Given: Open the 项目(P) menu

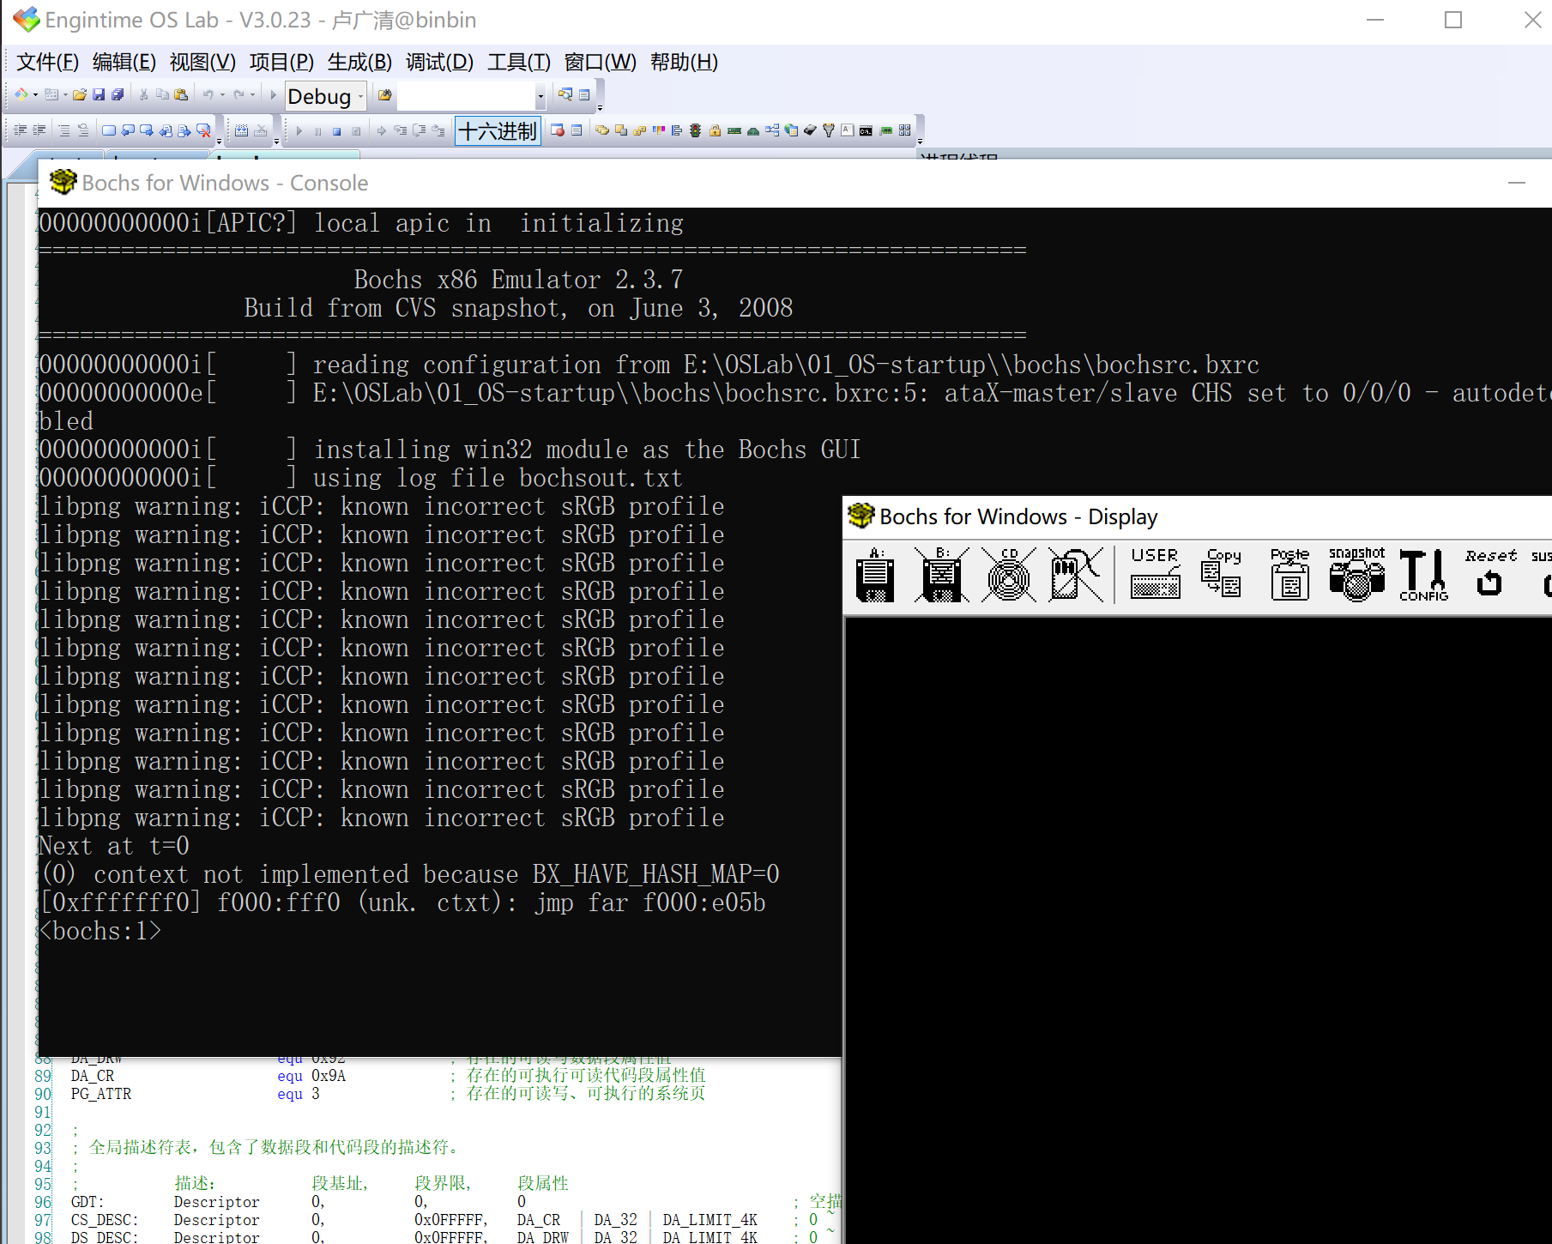Looking at the screenshot, I should pos(281,62).
